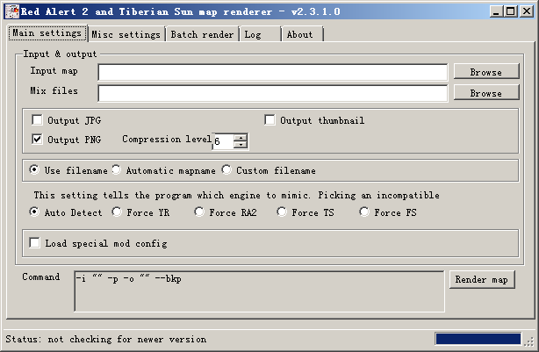Select the Auto Detect engine option

tap(34, 212)
